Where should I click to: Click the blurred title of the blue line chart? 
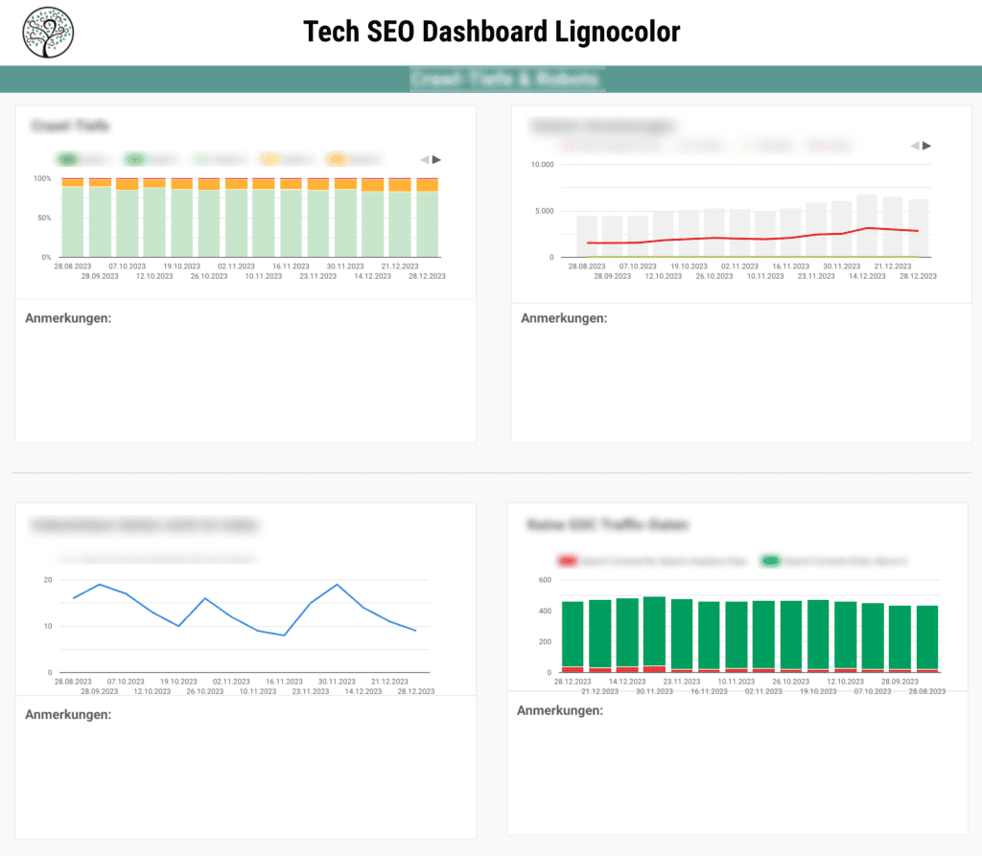coord(144,524)
